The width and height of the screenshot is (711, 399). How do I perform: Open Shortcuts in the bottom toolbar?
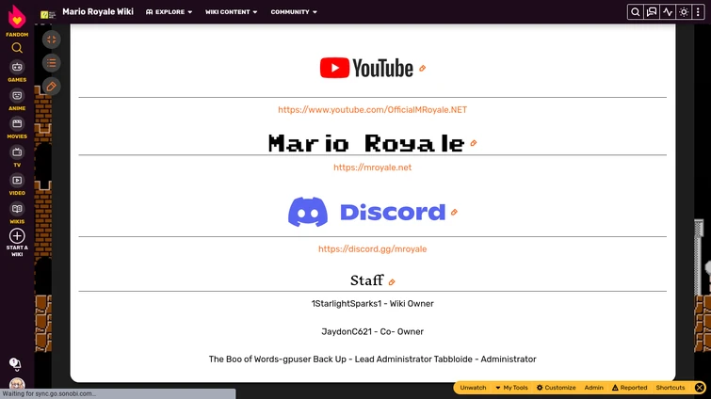tap(671, 388)
